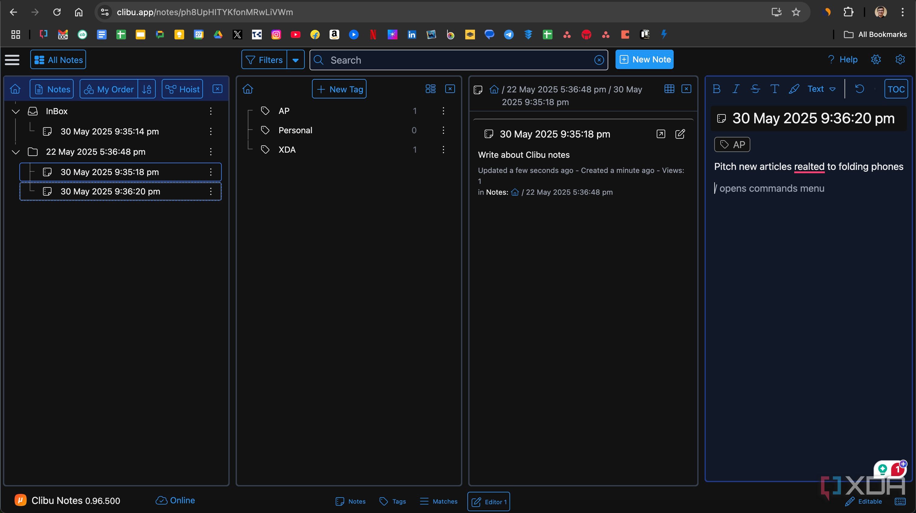This screenshot has height=513, width=916.
Task: Toggle table grid view in matches panel
Action: 669,88
